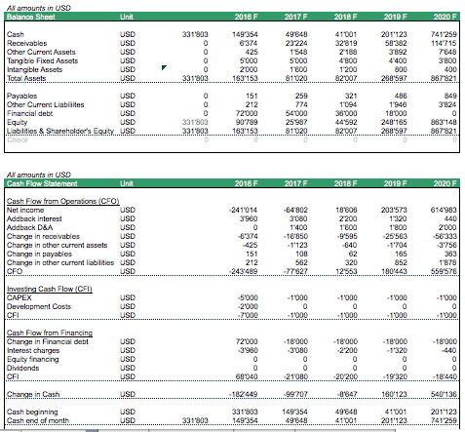
Task: Select the "Other Current Liabilites" label
Action: 46,104
